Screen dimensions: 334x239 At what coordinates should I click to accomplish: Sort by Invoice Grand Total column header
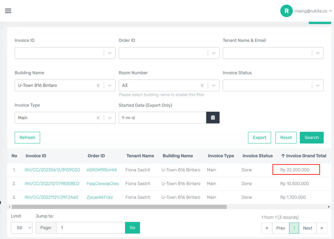[304, 156]
